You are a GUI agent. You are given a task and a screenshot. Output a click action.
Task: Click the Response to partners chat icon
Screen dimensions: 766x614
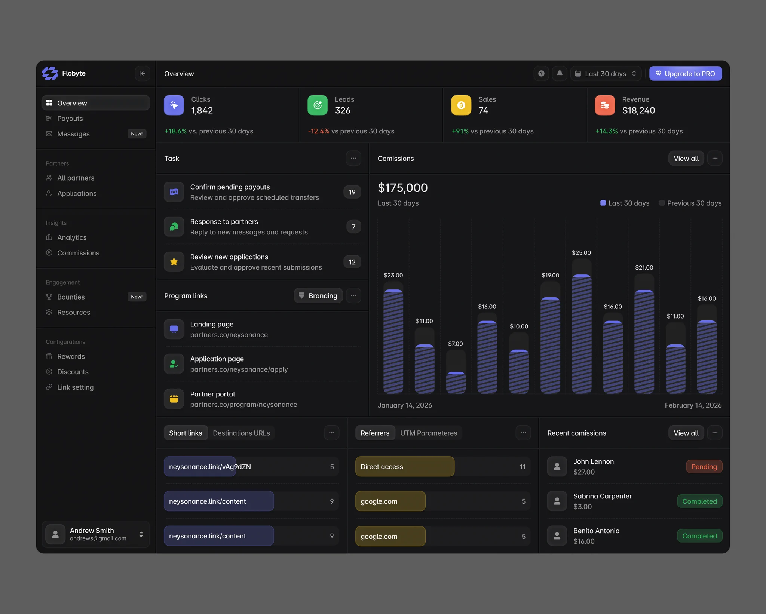[174, 227]
